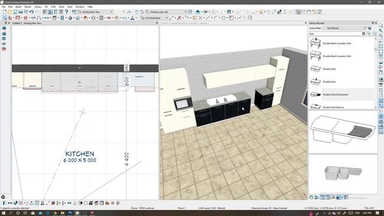Open the Windows Start menu
This screenshot has width=384, height=216.
4,213
